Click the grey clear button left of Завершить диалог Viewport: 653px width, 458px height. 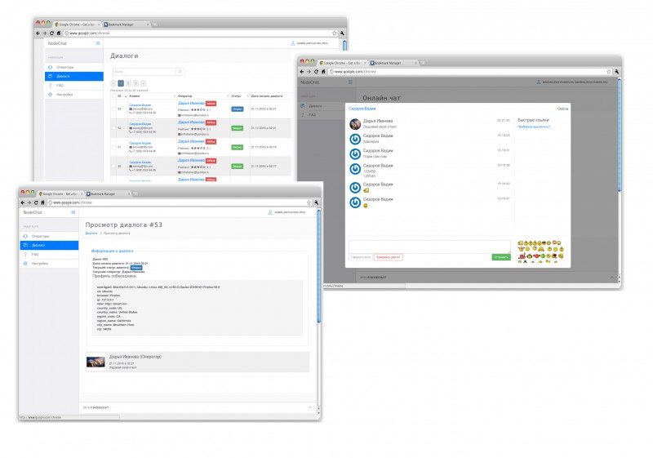tap(361, 257)
